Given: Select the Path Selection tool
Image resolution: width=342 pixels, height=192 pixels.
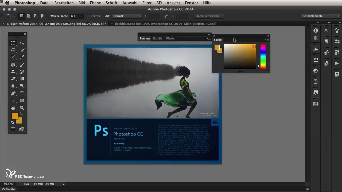Looking at the screenshot, I should point(13,101).
